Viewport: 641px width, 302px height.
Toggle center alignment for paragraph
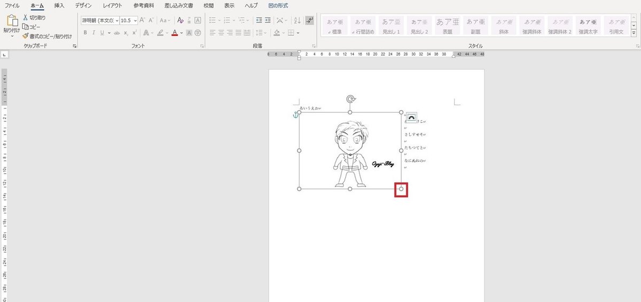click(221, 33)
